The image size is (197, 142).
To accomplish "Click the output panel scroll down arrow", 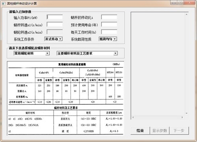I will [x=186, y=113].
